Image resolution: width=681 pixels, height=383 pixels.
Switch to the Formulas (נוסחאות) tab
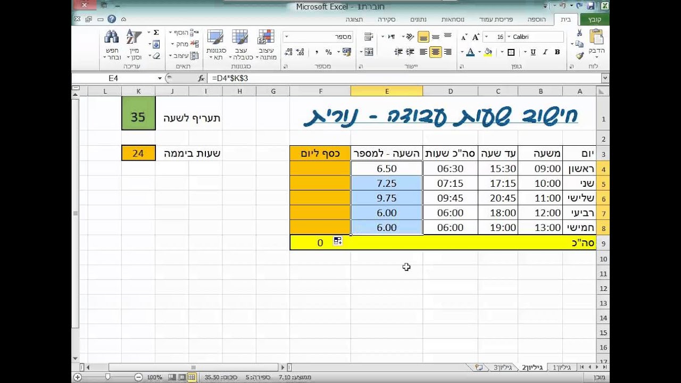click(453, 20)
